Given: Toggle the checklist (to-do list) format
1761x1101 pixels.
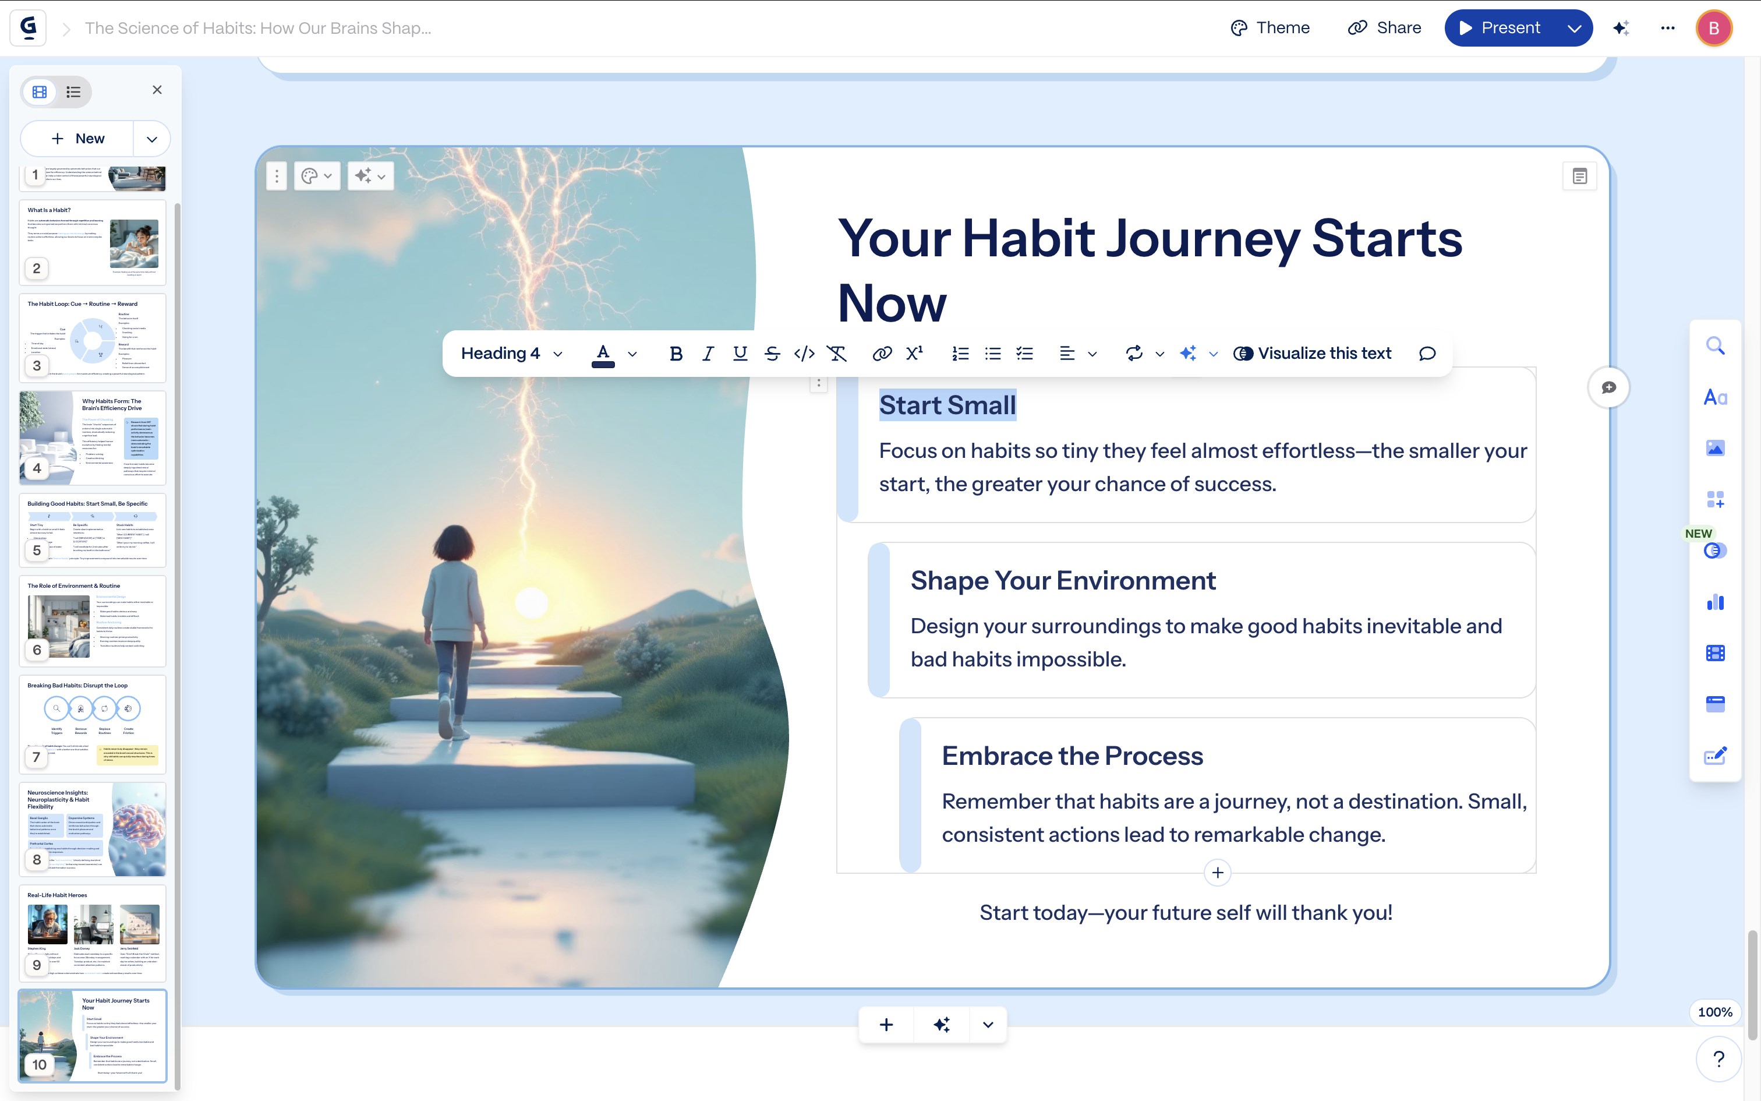Looking at the screenshot, I should point(1024,354).
